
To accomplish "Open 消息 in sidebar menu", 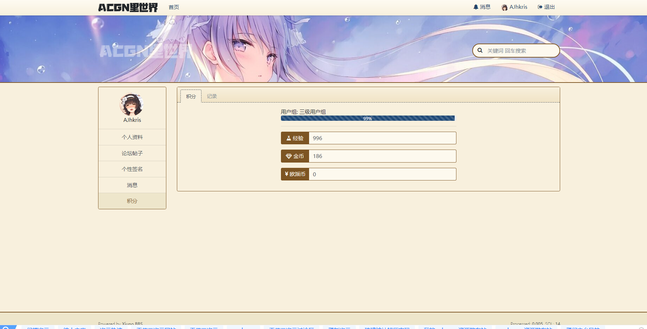I will (132, 185).
